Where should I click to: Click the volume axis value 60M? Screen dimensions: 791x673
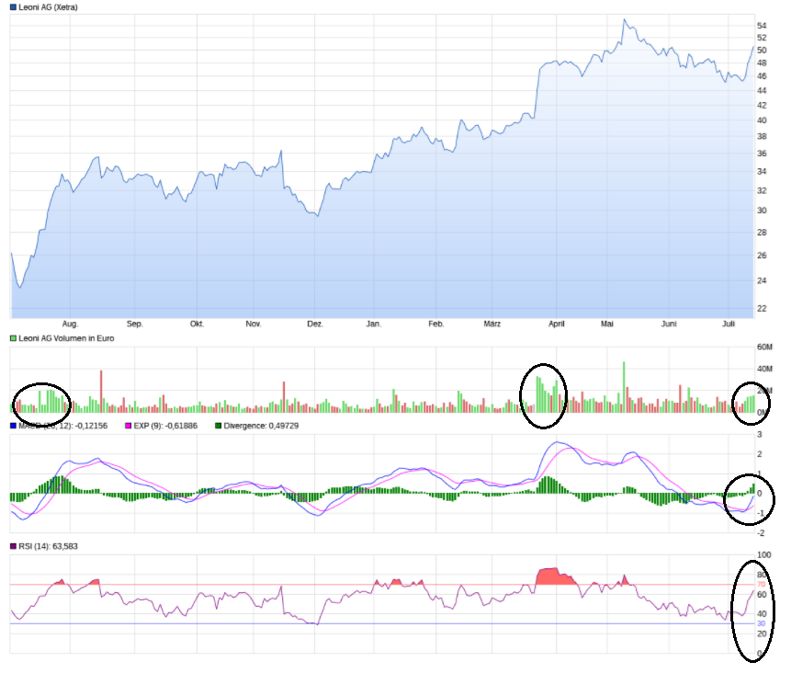tap(764, 347)
